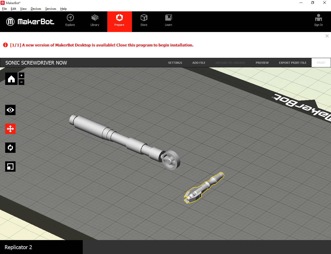Screen dimensions: 331x254
Task: Select the large screwdriver body model
Action: [125, 142]
